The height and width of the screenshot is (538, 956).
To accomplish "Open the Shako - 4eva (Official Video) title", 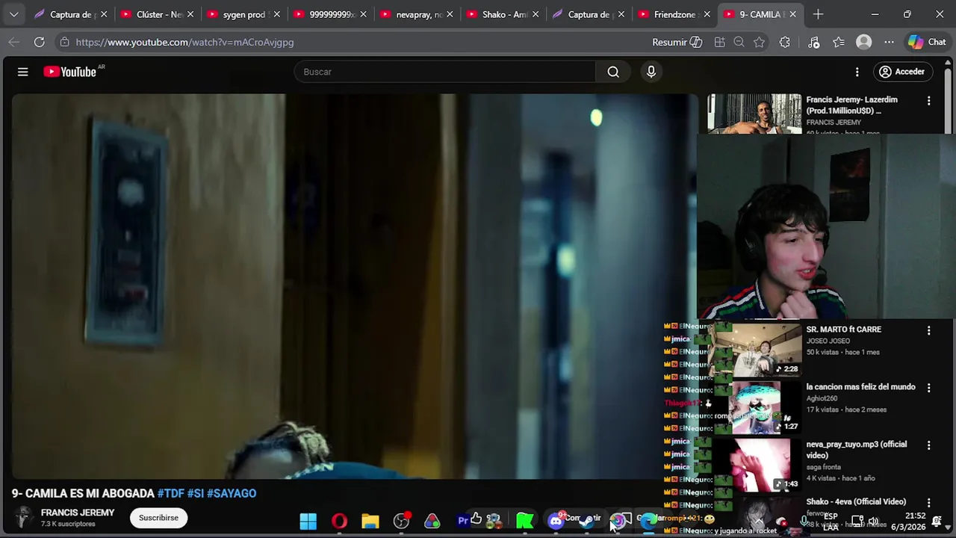I will point(856,501).
